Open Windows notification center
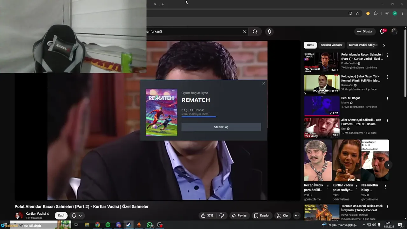This screenshot has height=229, width=407. pos(400,225)
